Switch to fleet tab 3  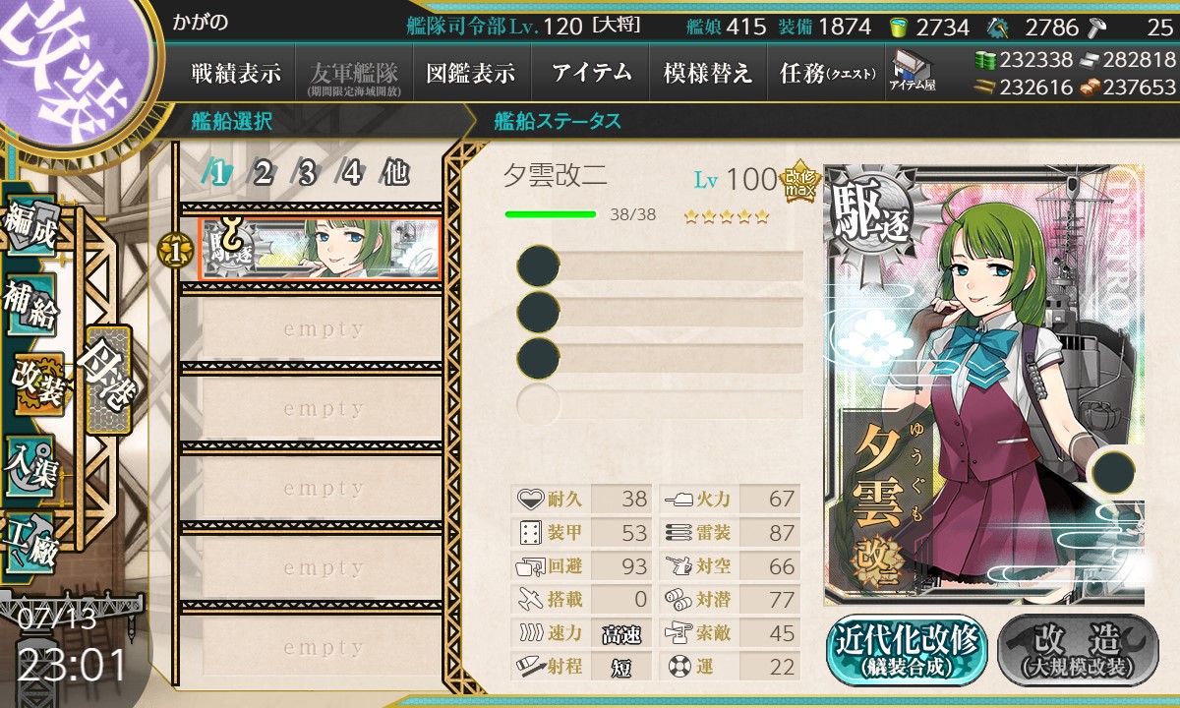click(x=307, y=173)
